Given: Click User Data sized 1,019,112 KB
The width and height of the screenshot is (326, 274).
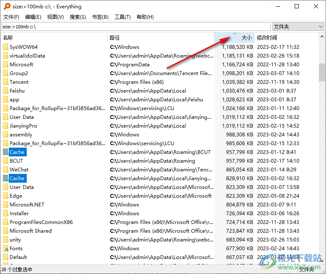Looking at the screenshot, I should (x=22, y=117).
